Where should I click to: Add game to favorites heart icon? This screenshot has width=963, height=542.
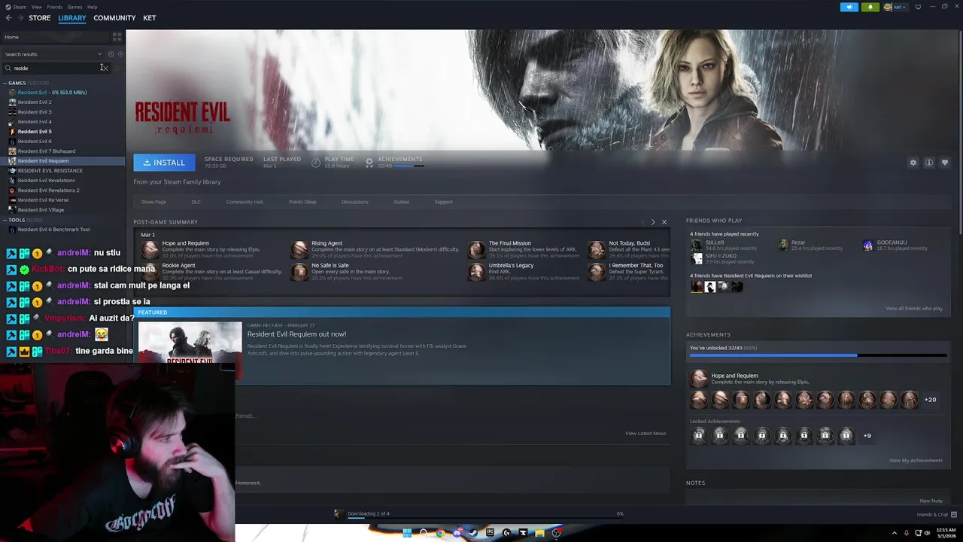click(945, 163)
